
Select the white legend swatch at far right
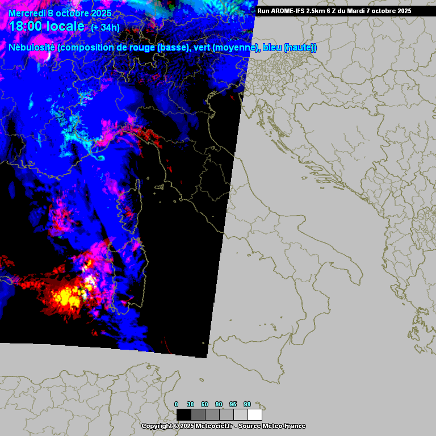(x=255, y=414)
